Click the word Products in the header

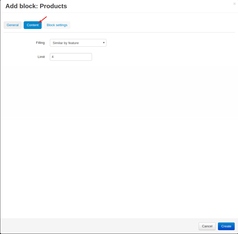(x=53, y=6)
